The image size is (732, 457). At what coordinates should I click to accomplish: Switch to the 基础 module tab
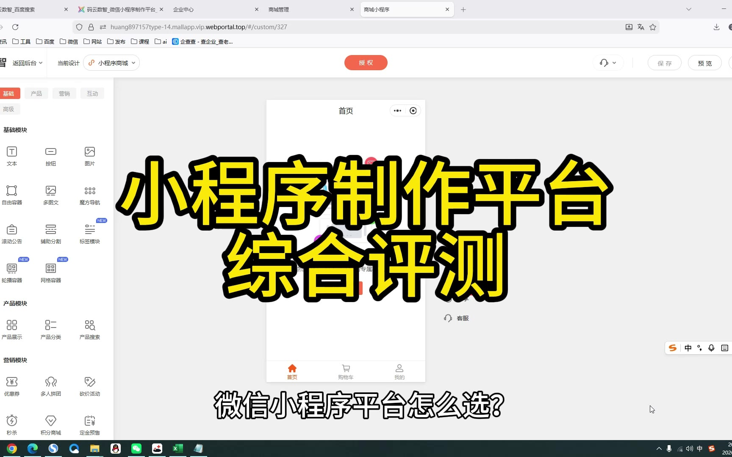point(9,94)
